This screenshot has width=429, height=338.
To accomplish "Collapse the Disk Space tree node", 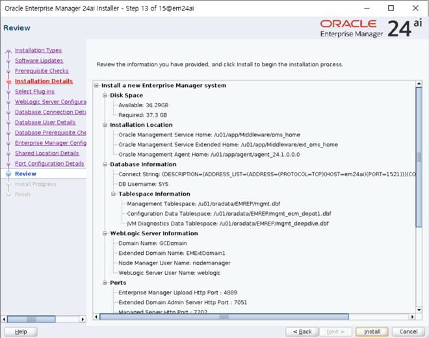I will point(105,96).
